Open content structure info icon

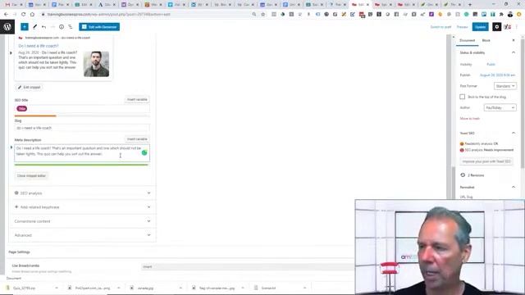click(62, 27)
